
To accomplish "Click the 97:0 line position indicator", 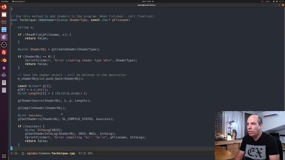I will click(82, 153).
